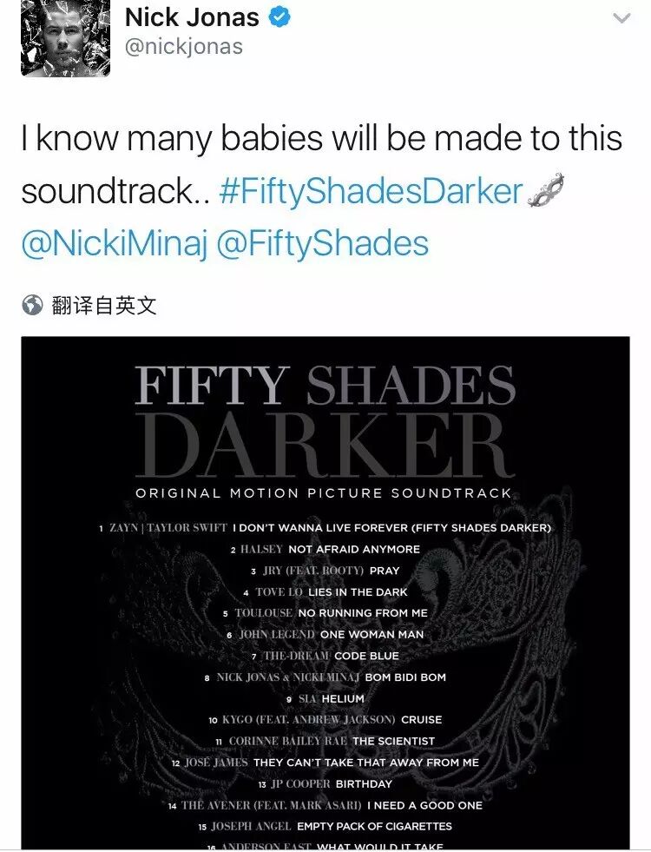
Task: Click the tweet text about babies
Action: [321, 165]
